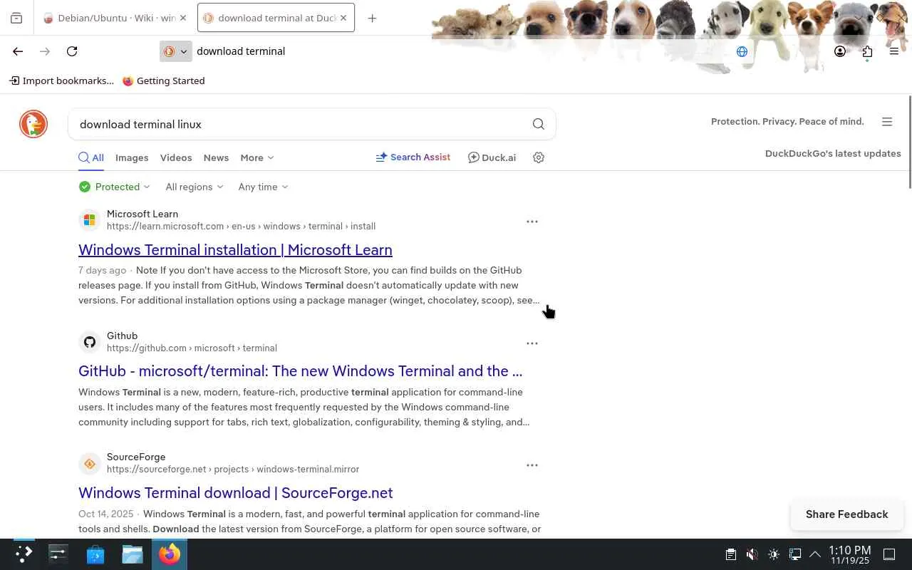
Task: Close the Debian/Ubuntu Wiki tab
Action: [183, 19]
